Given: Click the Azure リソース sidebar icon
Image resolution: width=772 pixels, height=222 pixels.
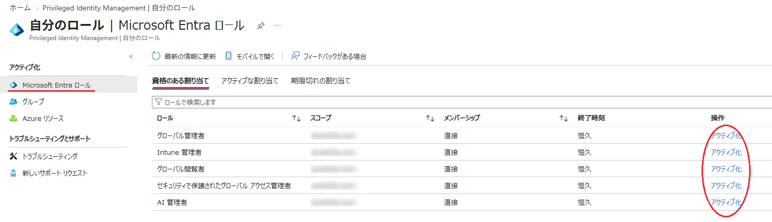Looking at the screenshot, I should tap(14, 118).
